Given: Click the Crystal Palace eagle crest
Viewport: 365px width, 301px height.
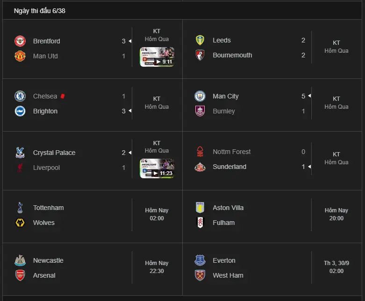Looking at the screenshot, I should (20, 153).
